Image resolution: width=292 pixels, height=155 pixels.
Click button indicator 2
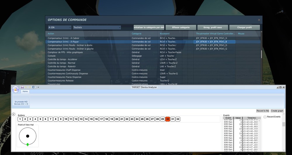[x=25, y=119]
